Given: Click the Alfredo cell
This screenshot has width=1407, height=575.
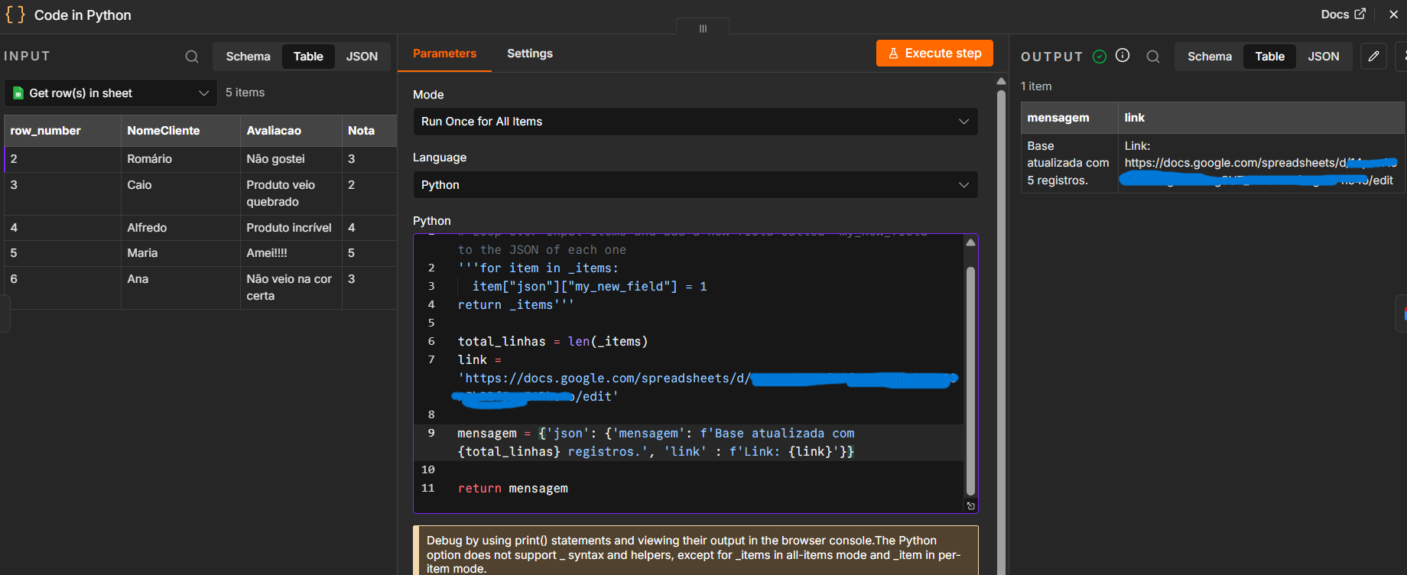Looking at the screenshot, I should click(x=180, y=228).
